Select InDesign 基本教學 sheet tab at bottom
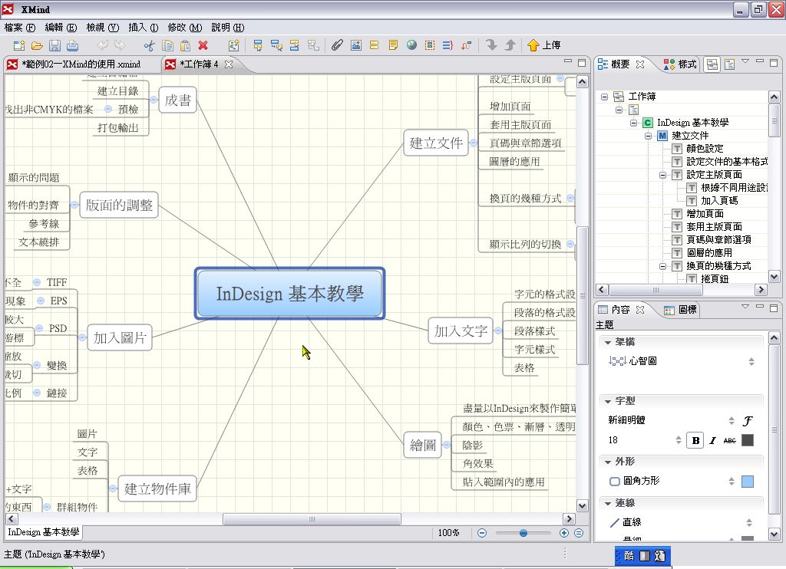786x569 pixels. click(x=44, y=532)
